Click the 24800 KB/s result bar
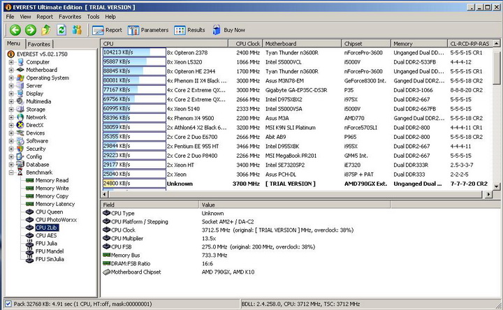The width and height of the screenshot is (503, 310). [134, 184]
